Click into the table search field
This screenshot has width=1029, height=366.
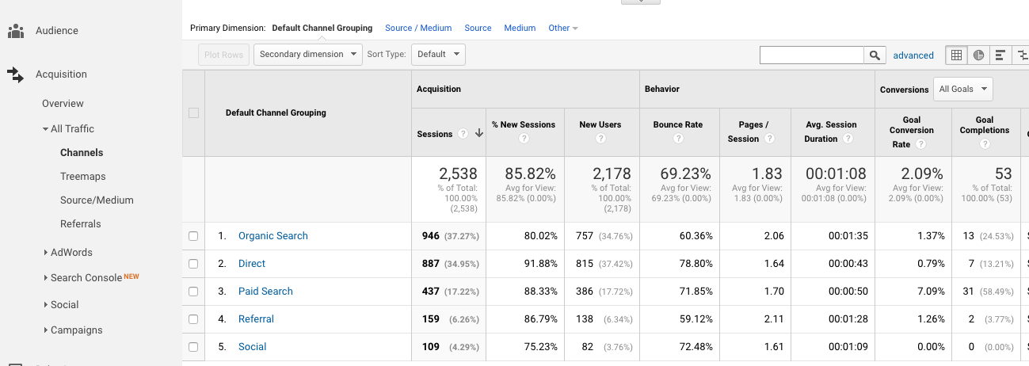click(811, 55)
